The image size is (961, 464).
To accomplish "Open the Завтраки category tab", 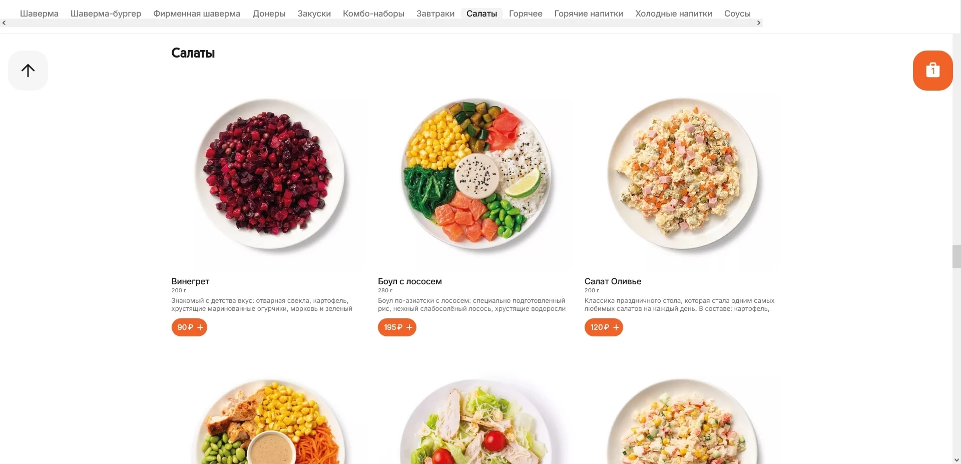I will coord(435,14).
